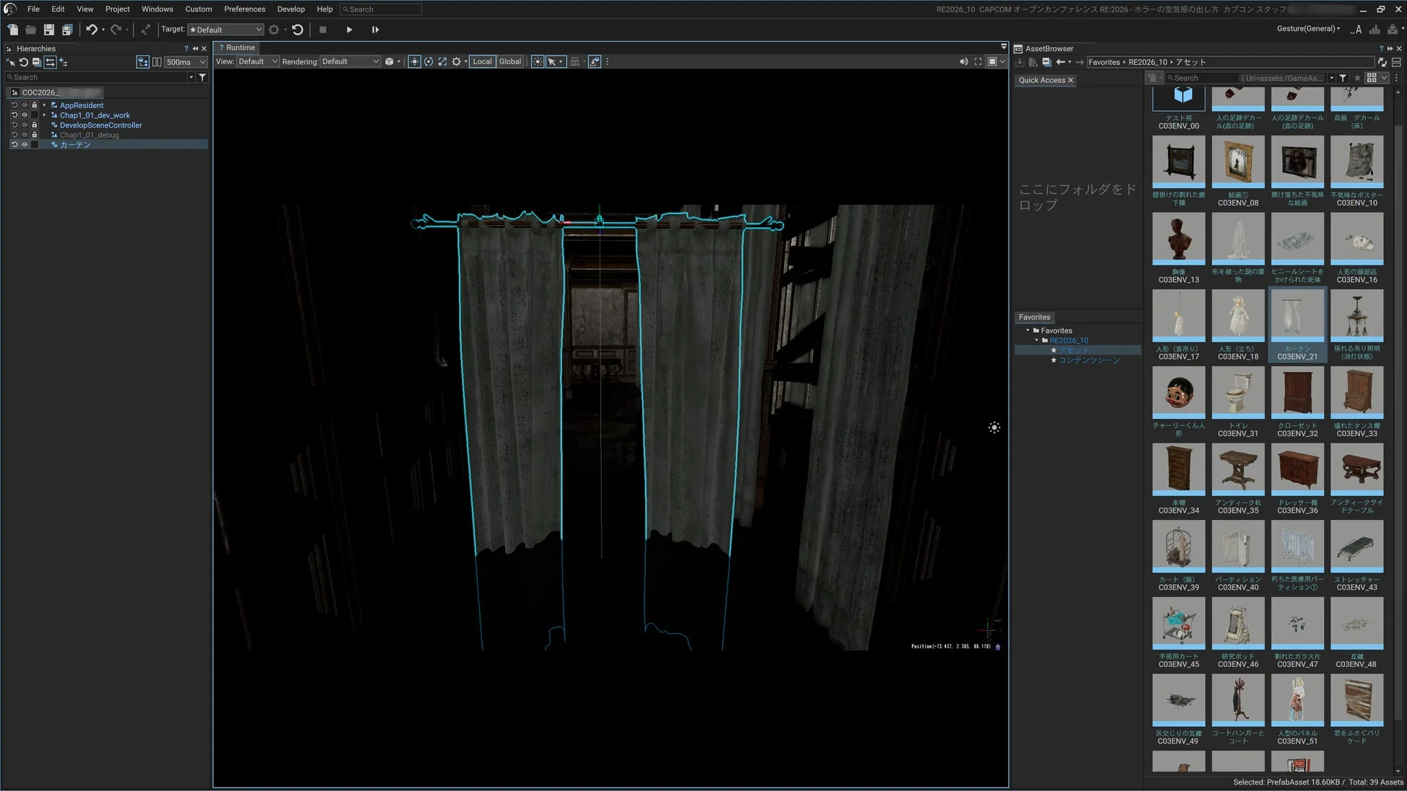
Task: Switch to Local coordinate mode
Action: [482, 62]
